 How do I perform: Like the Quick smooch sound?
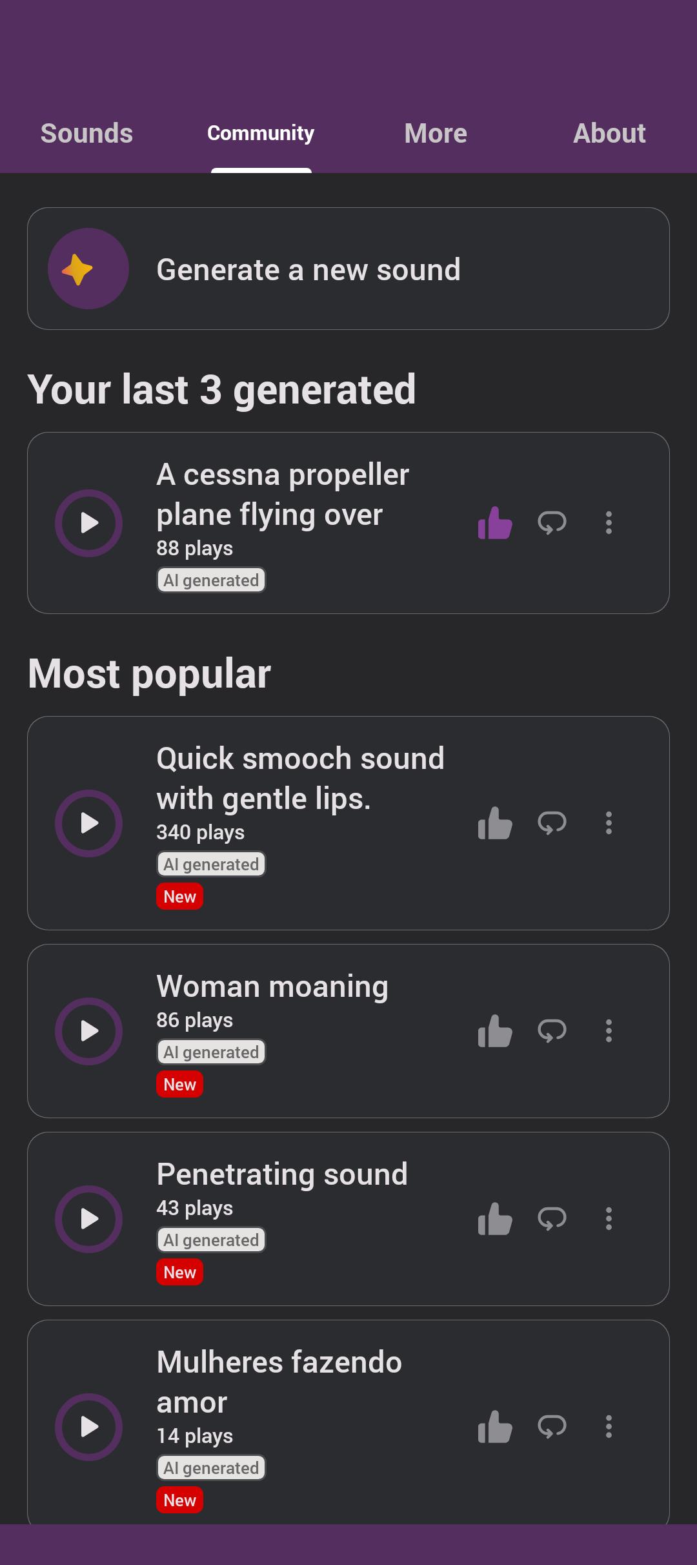tap(495, 823)
